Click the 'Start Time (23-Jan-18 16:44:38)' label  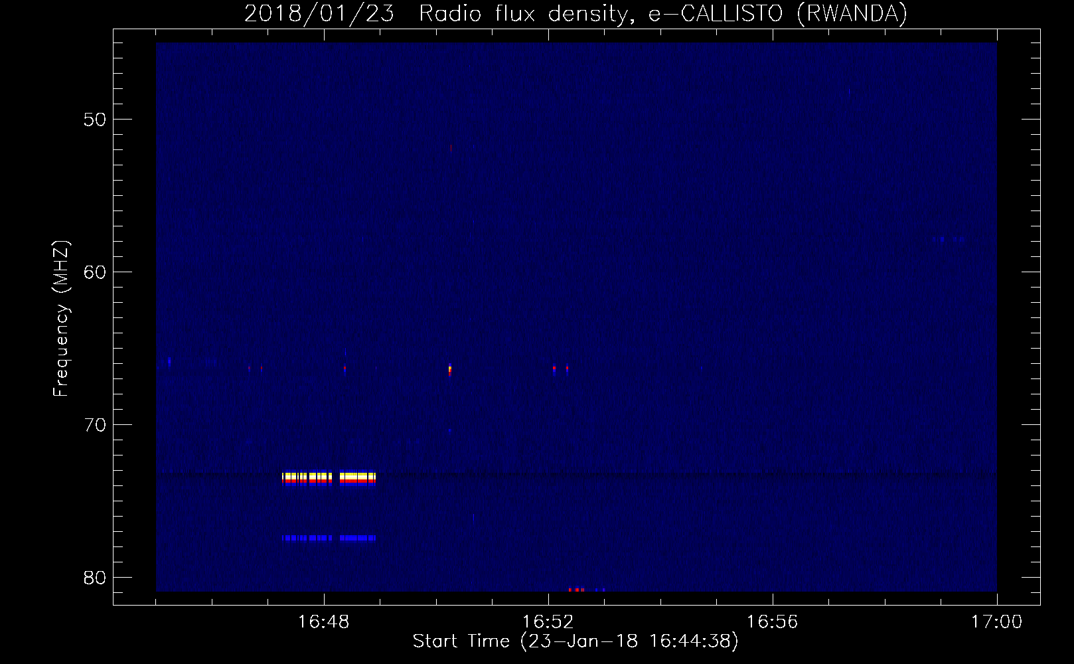click(x=575, y=641)
